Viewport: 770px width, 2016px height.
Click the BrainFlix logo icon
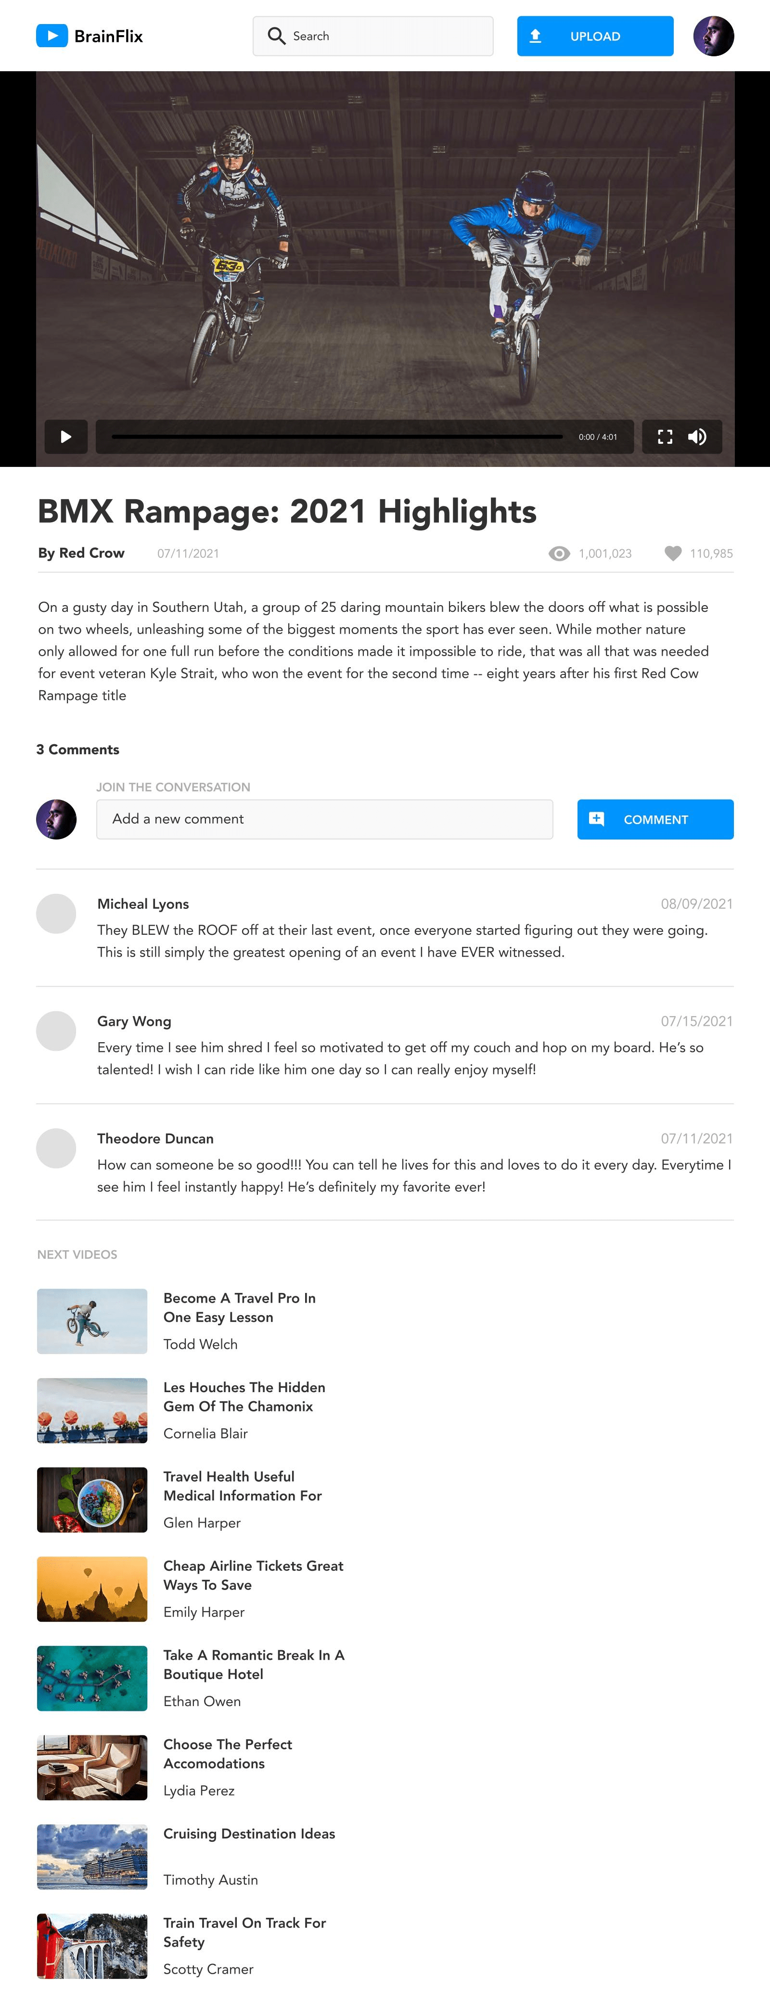[x=51, y=36]
